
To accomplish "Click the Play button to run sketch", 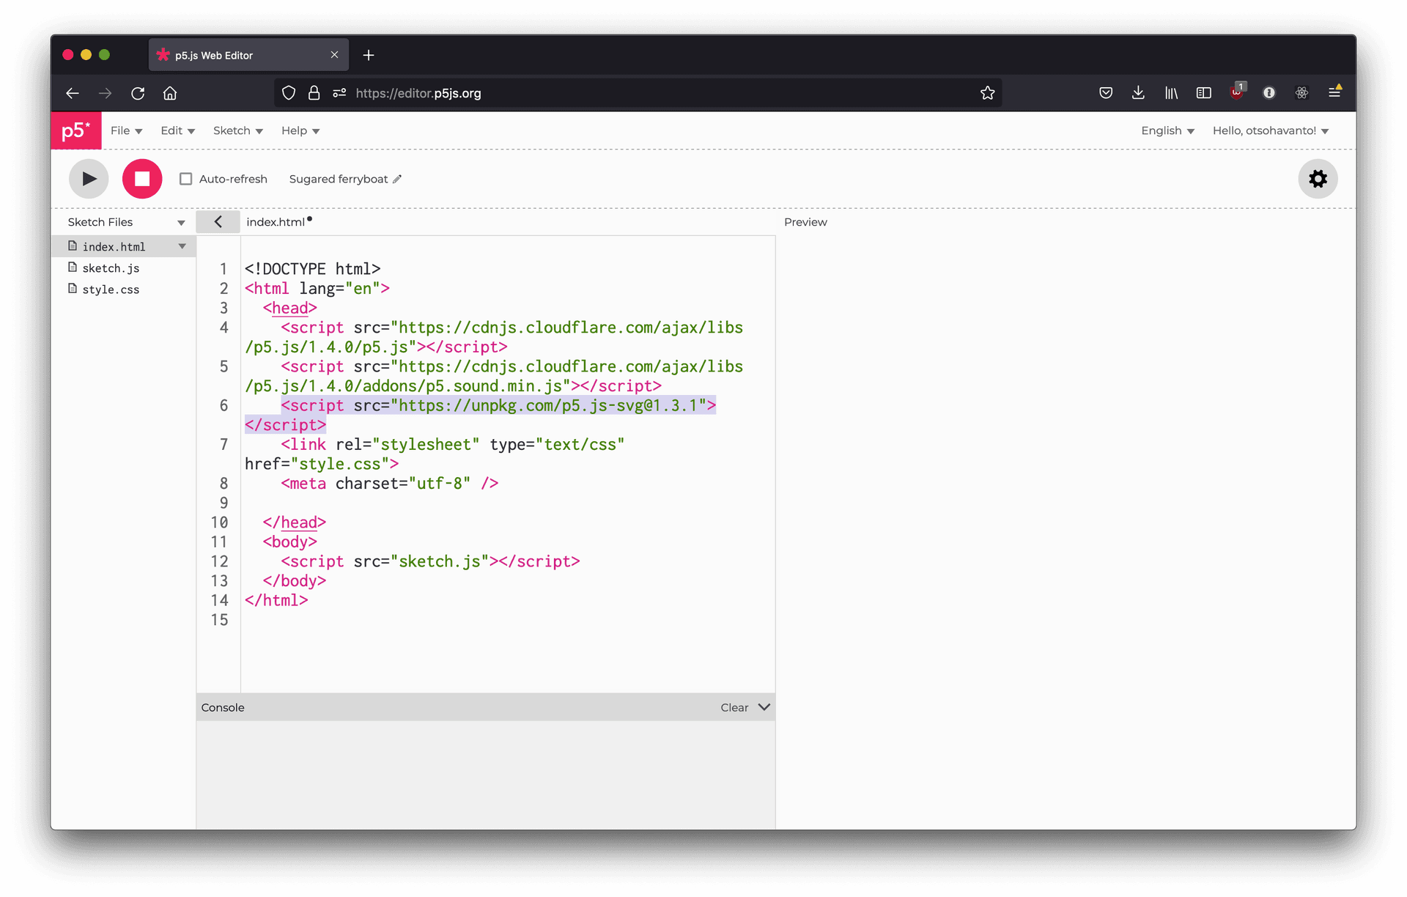I will pos(88,178).
